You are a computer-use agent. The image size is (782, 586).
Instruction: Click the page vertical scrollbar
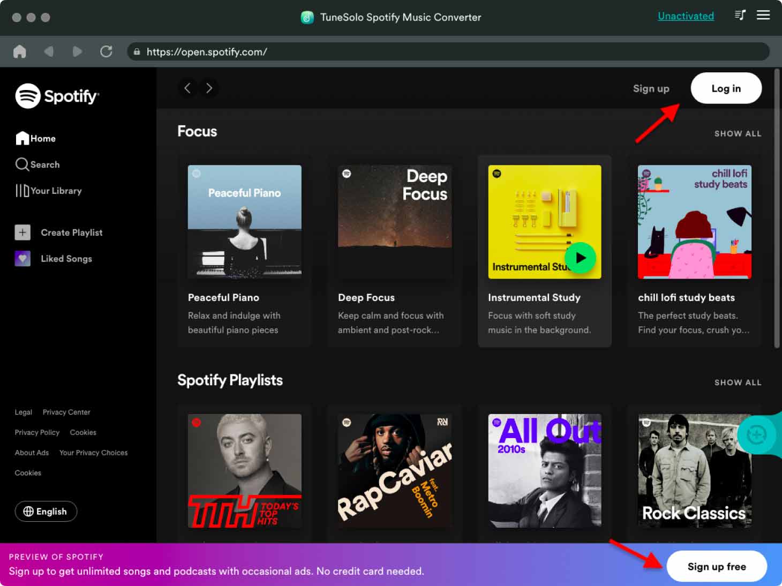pyautogui.click(x=777, y=209)
